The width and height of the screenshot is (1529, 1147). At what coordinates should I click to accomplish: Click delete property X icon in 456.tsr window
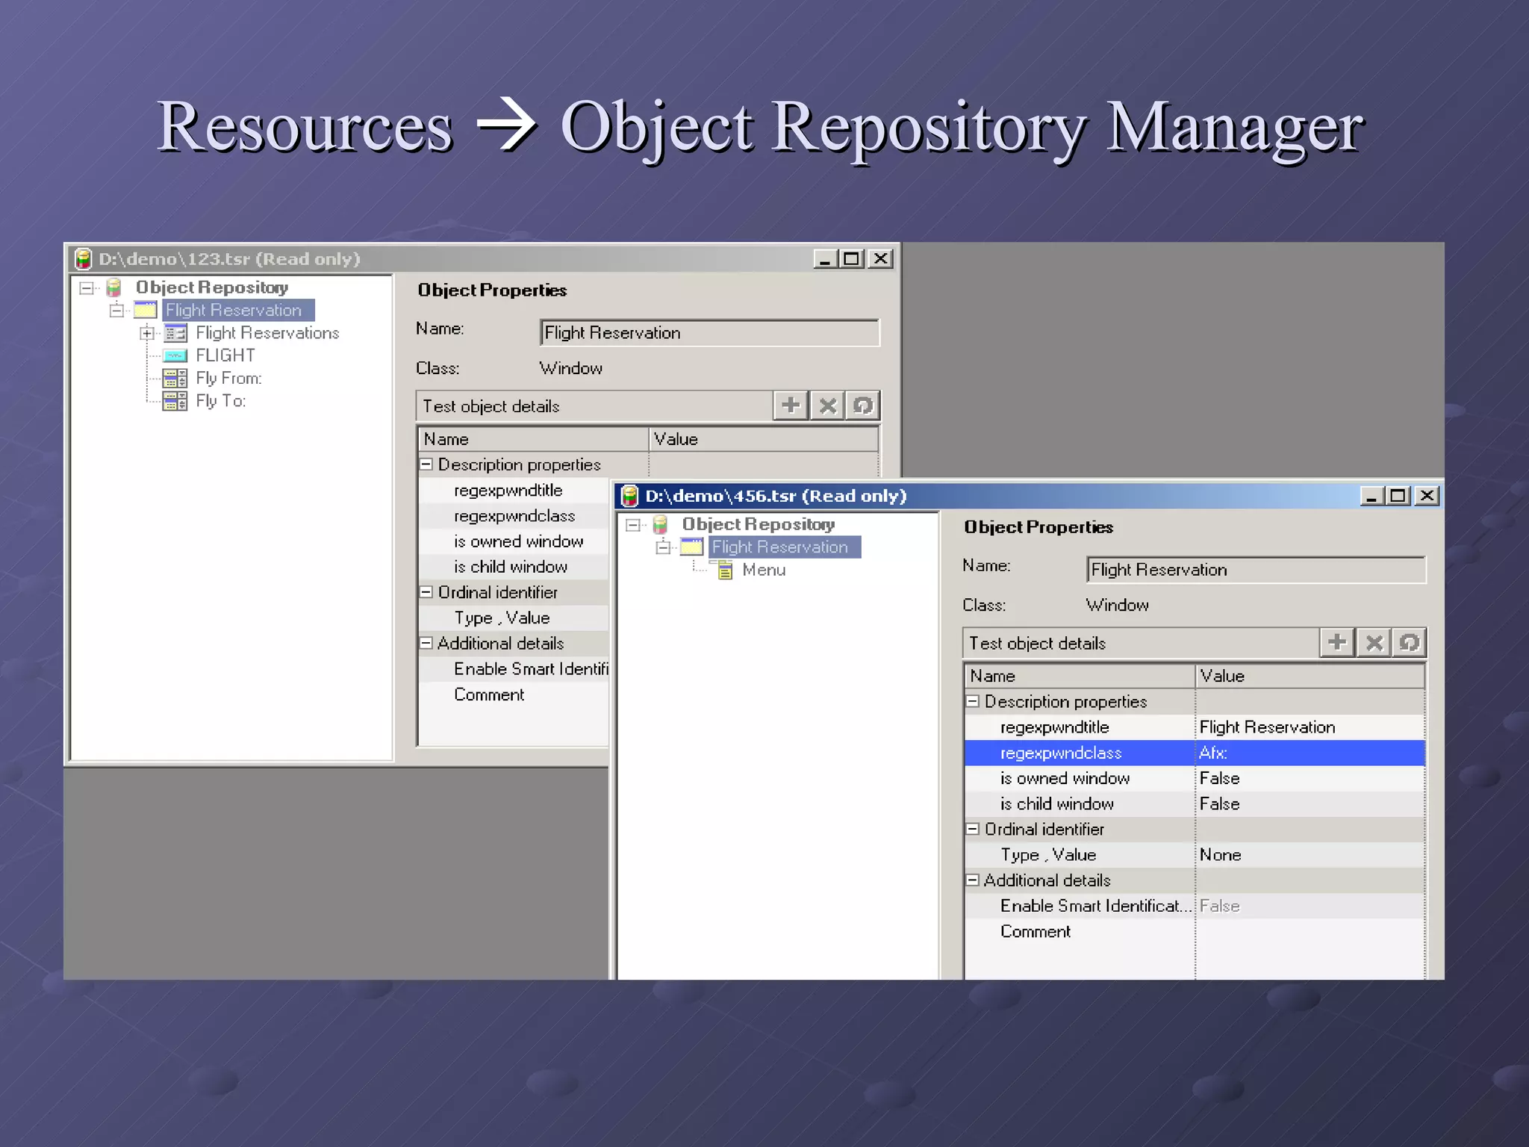click(x=1374, y=642)
